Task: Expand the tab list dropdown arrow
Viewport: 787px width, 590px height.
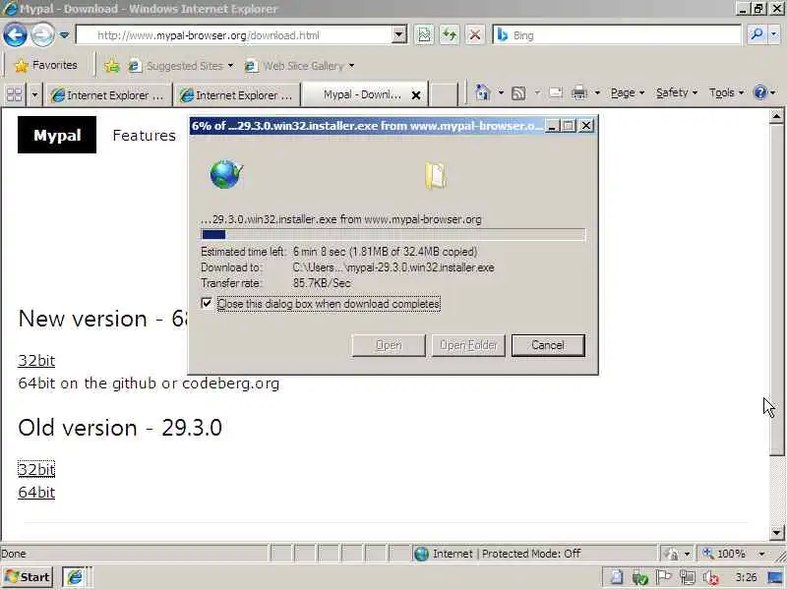Action: (x=34, y=94)
